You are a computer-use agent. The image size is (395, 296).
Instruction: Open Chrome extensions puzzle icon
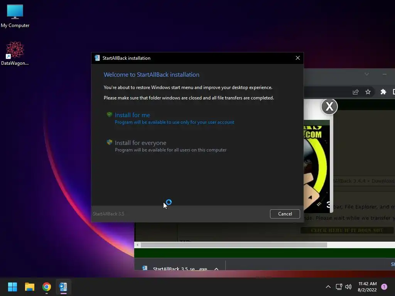383,92
